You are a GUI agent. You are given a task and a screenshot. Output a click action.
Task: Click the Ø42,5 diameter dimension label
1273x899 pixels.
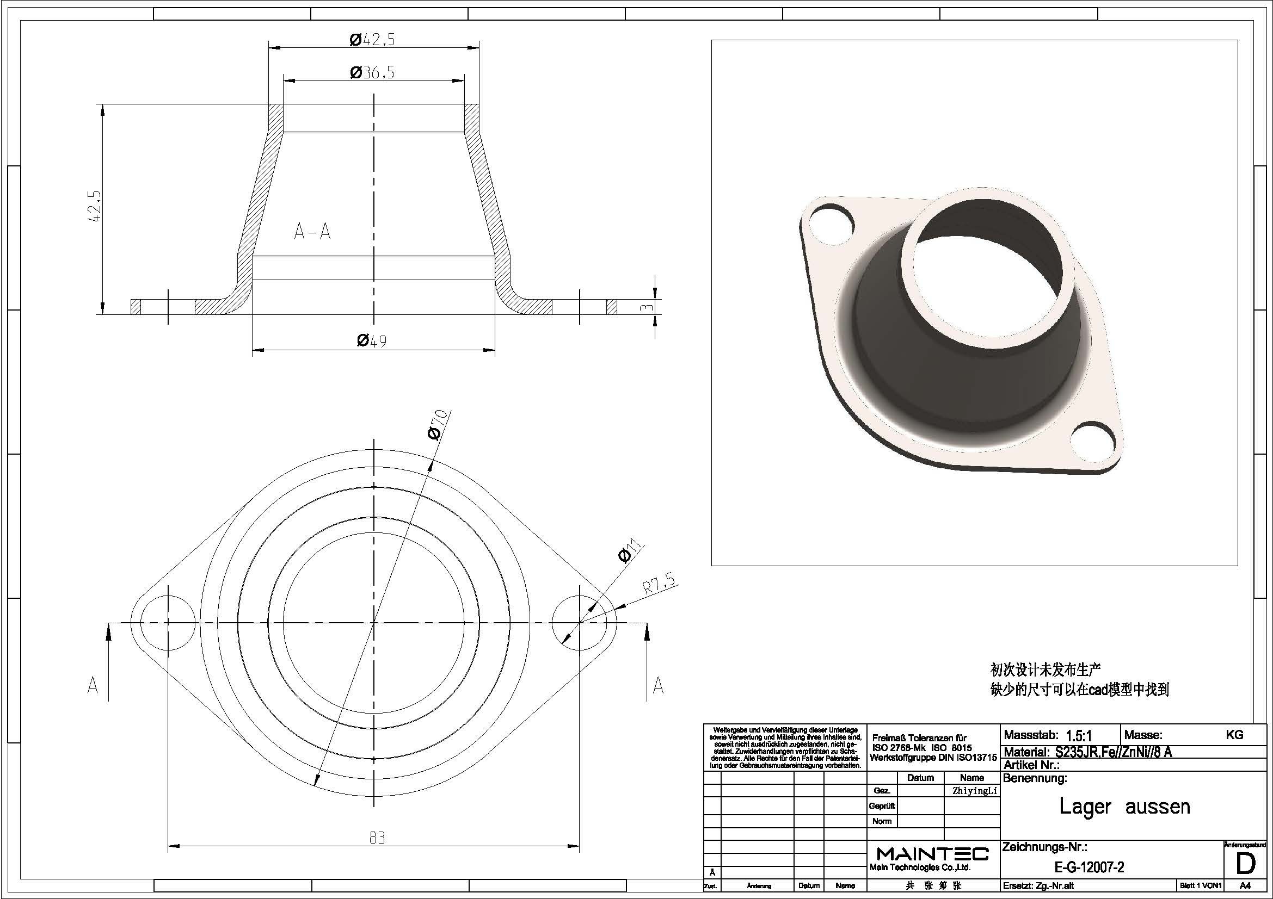click(x=372, y=39)
